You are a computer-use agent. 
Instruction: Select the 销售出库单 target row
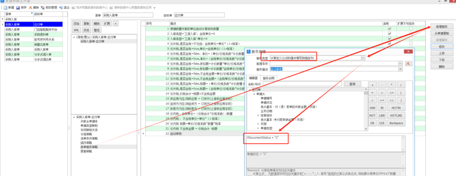coord(48,44)
